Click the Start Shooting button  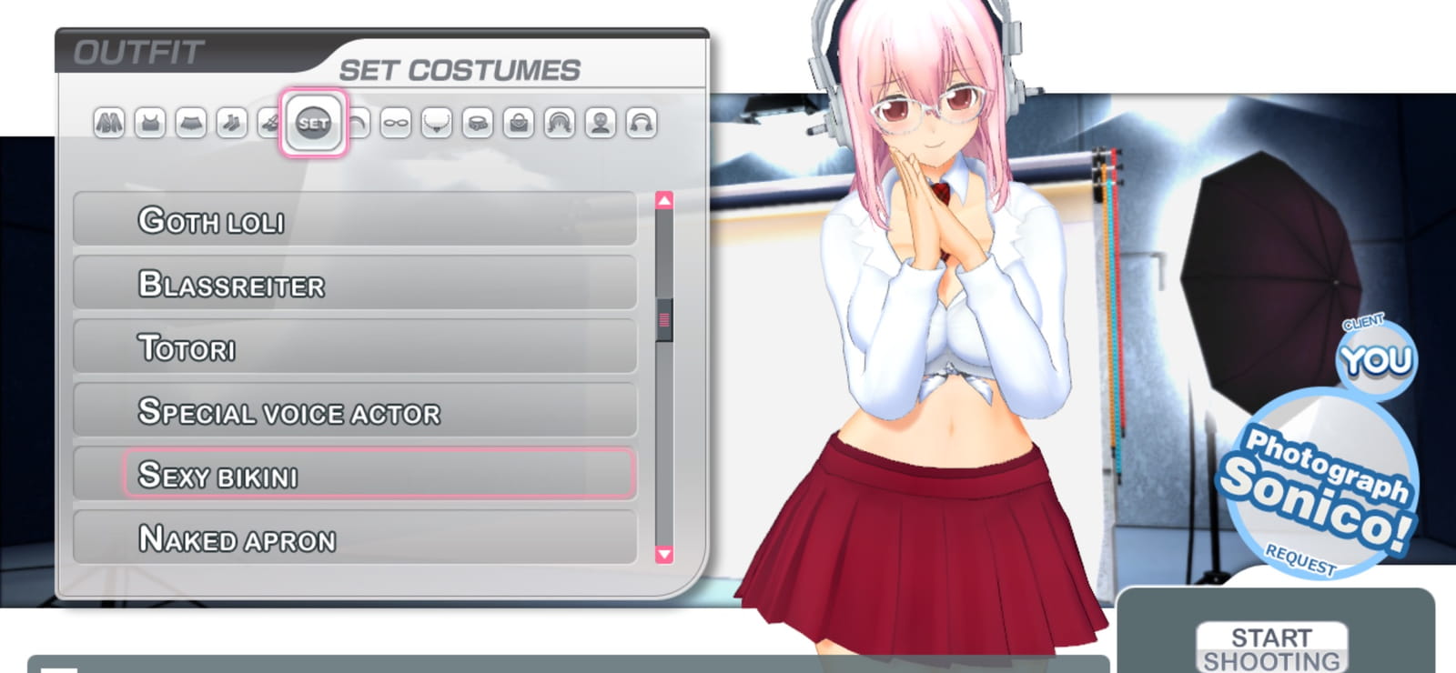coord(1271,648)
